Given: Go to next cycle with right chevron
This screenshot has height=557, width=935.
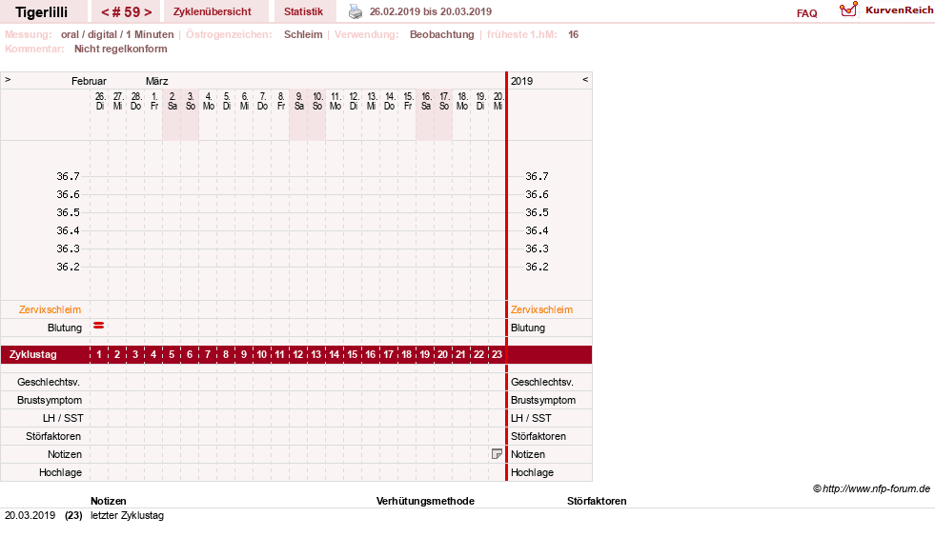Looking at the screenshot, I should point(148,12).
